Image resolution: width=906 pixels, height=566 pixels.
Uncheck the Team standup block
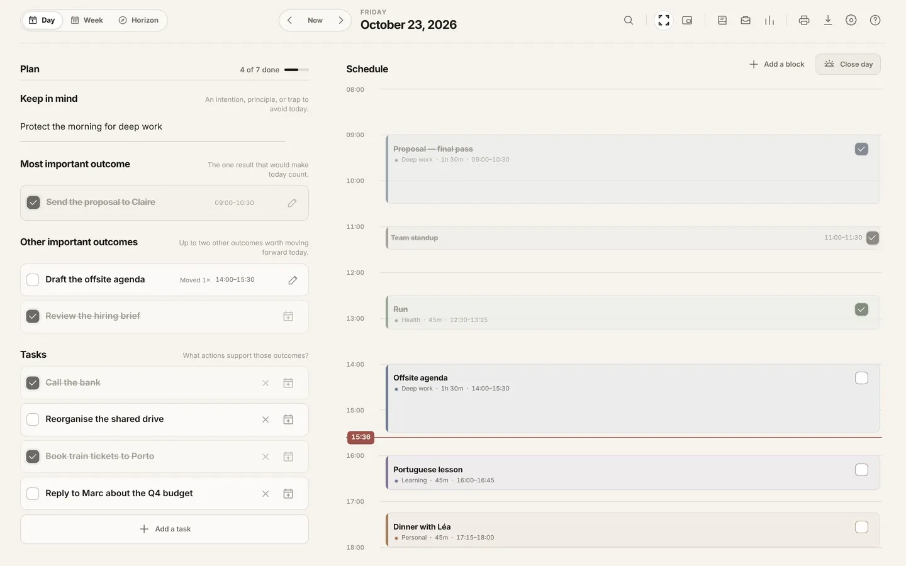(x=872, y=238)
